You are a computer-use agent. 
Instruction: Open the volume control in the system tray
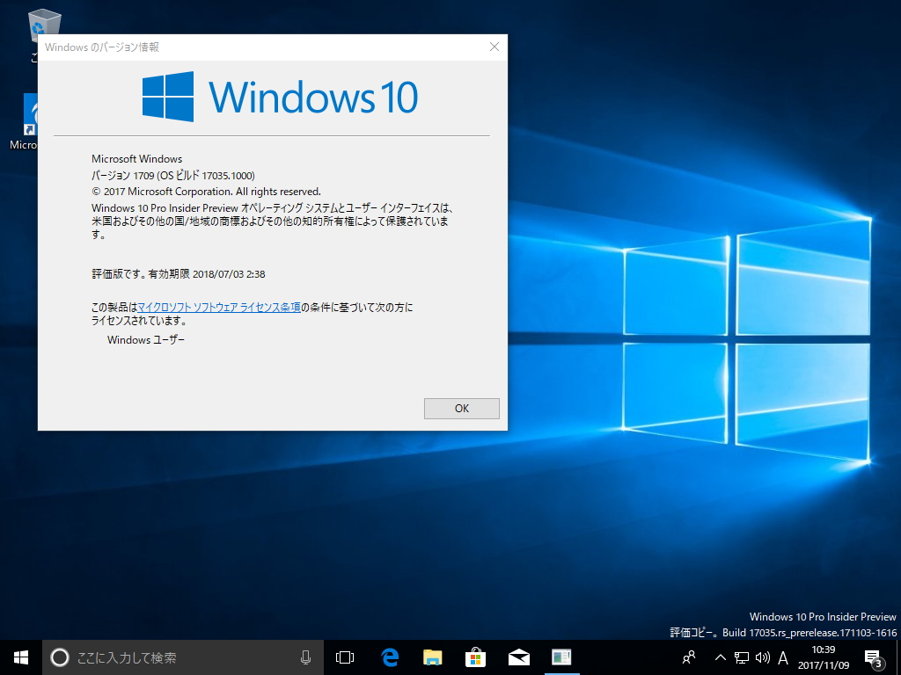(760, 657)
